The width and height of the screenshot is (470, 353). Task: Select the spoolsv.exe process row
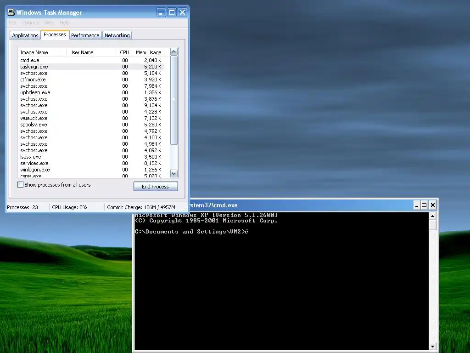coord(91,125)
